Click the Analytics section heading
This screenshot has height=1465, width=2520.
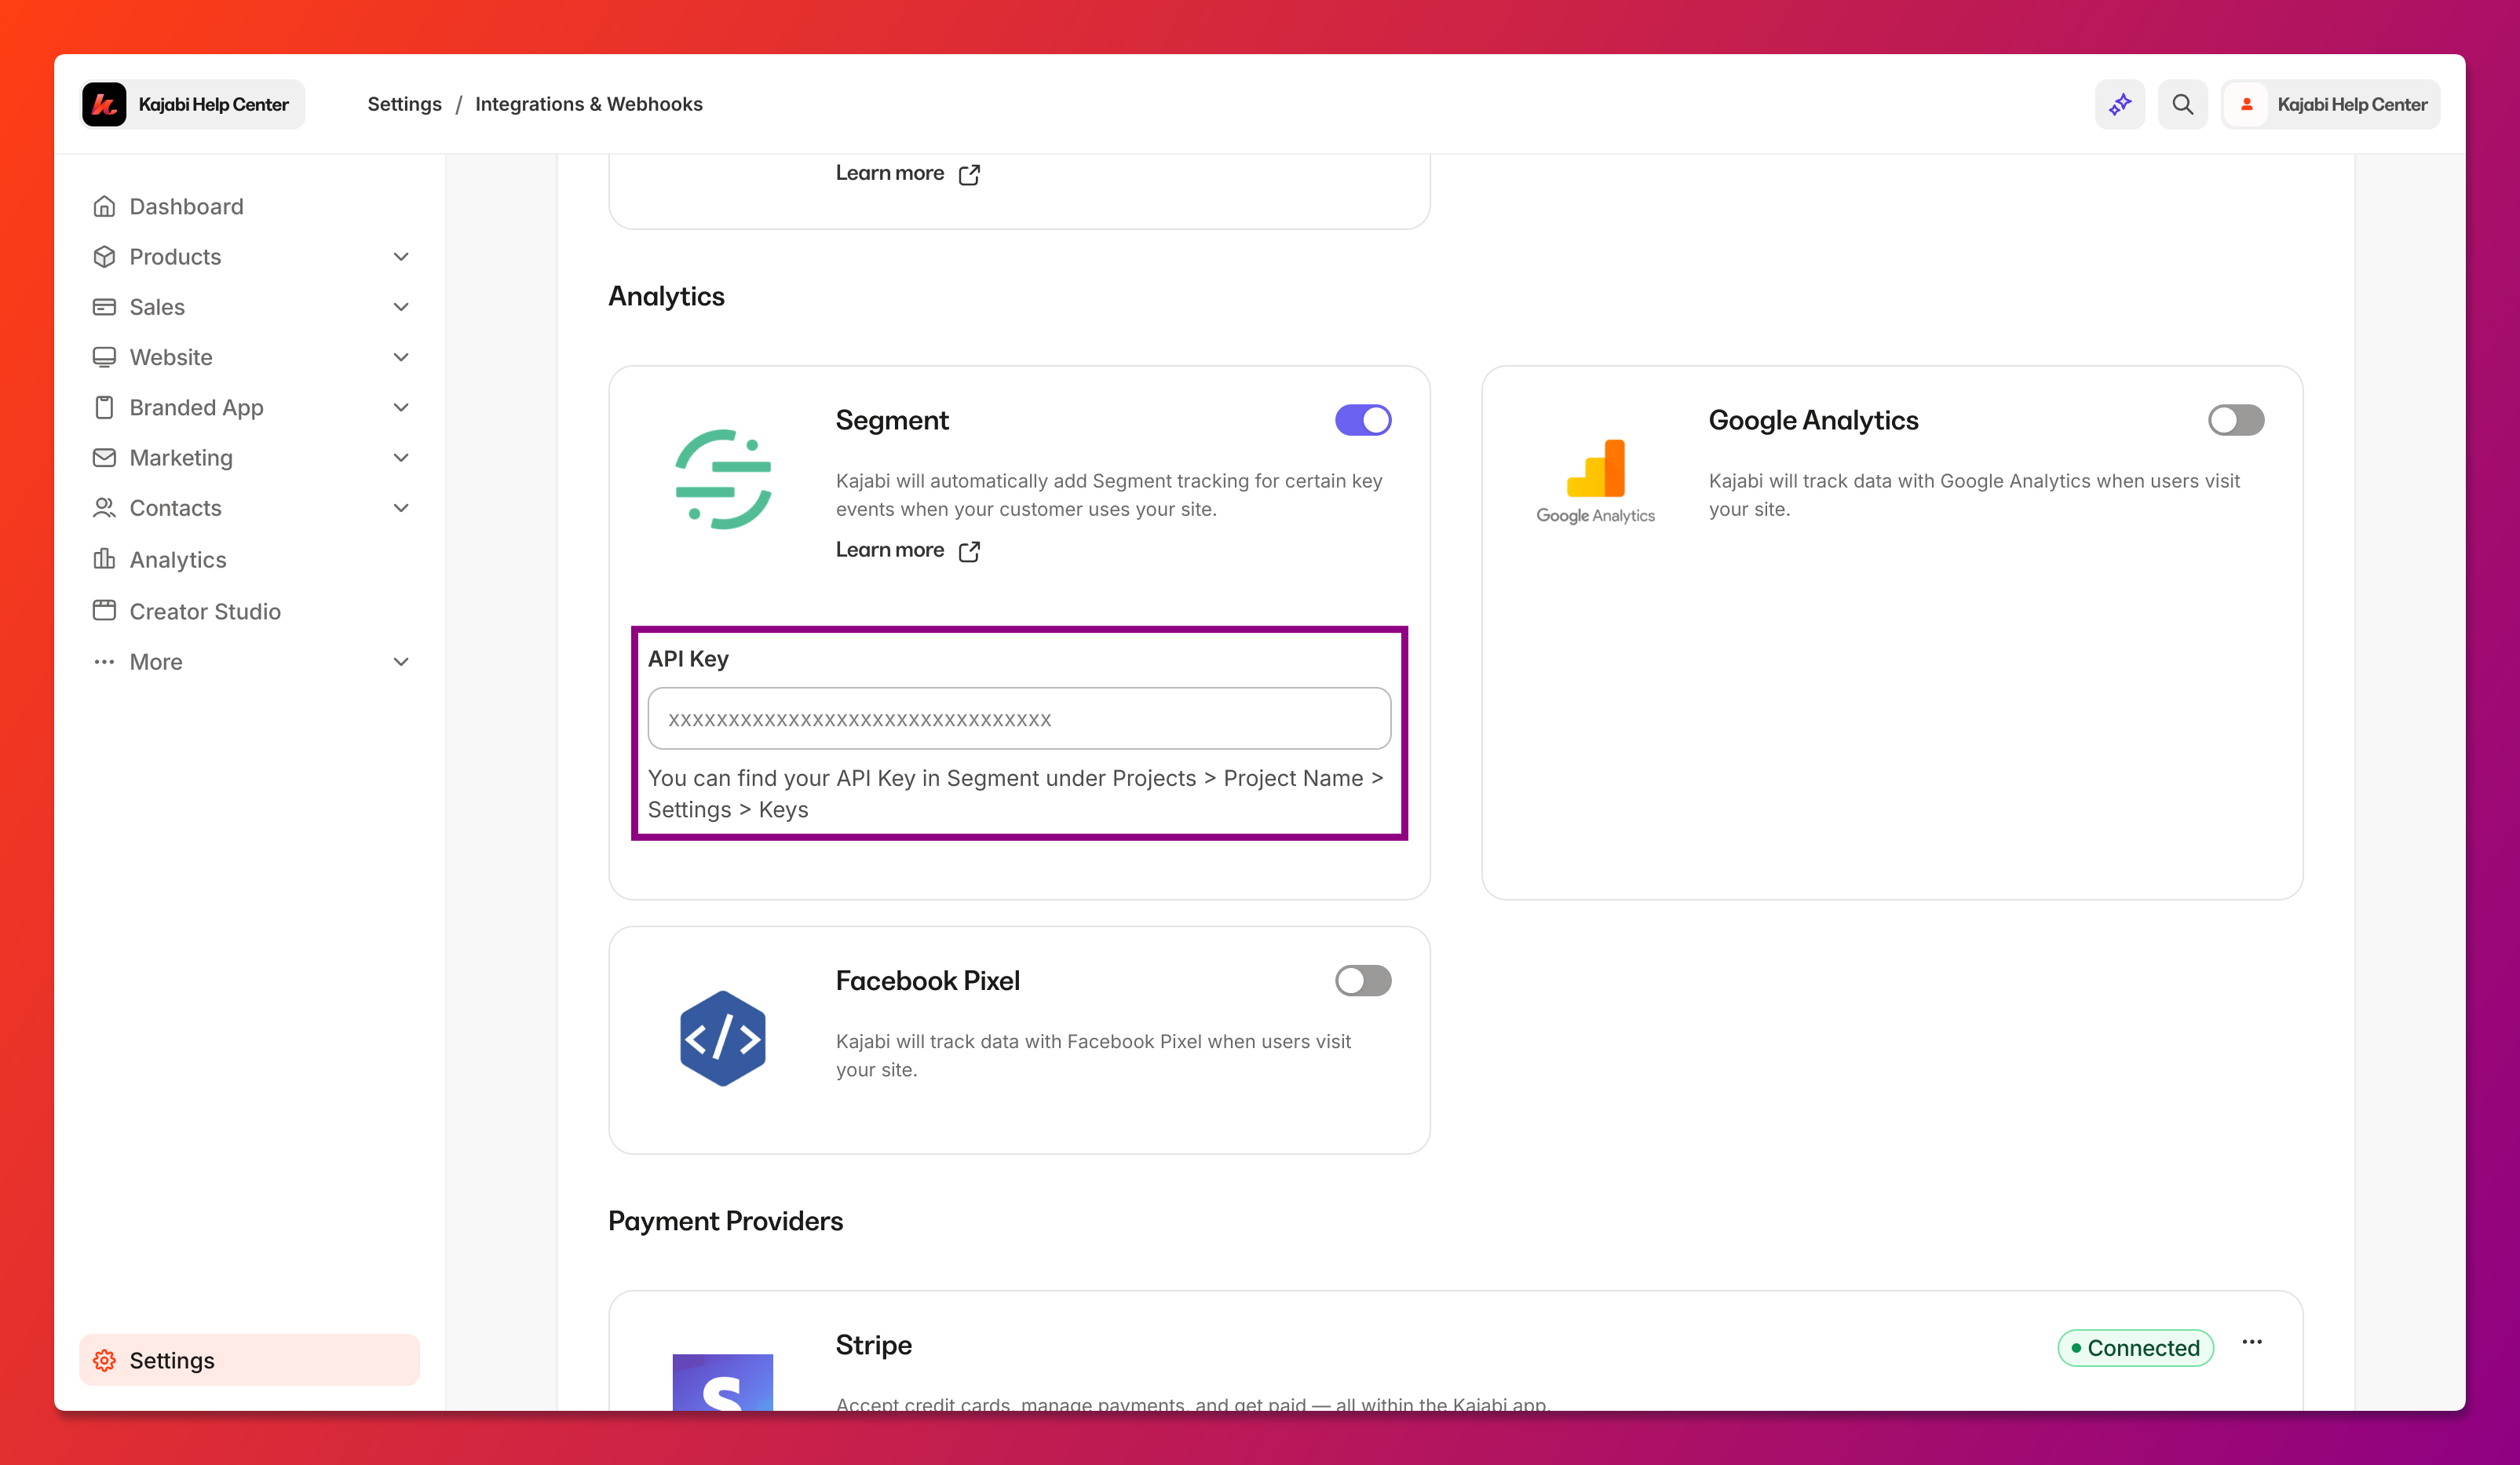(x=666, y=296)
